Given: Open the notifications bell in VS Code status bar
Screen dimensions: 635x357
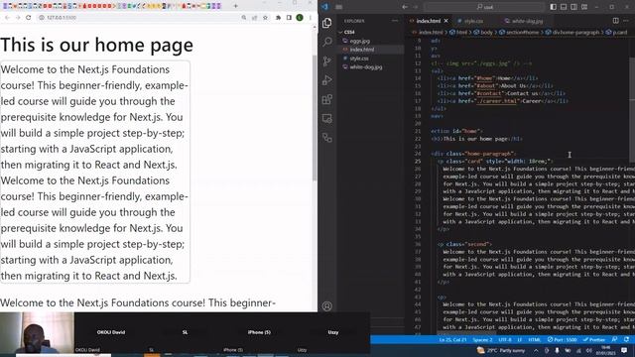Looking at the screenshot, I should click(627, 339).
